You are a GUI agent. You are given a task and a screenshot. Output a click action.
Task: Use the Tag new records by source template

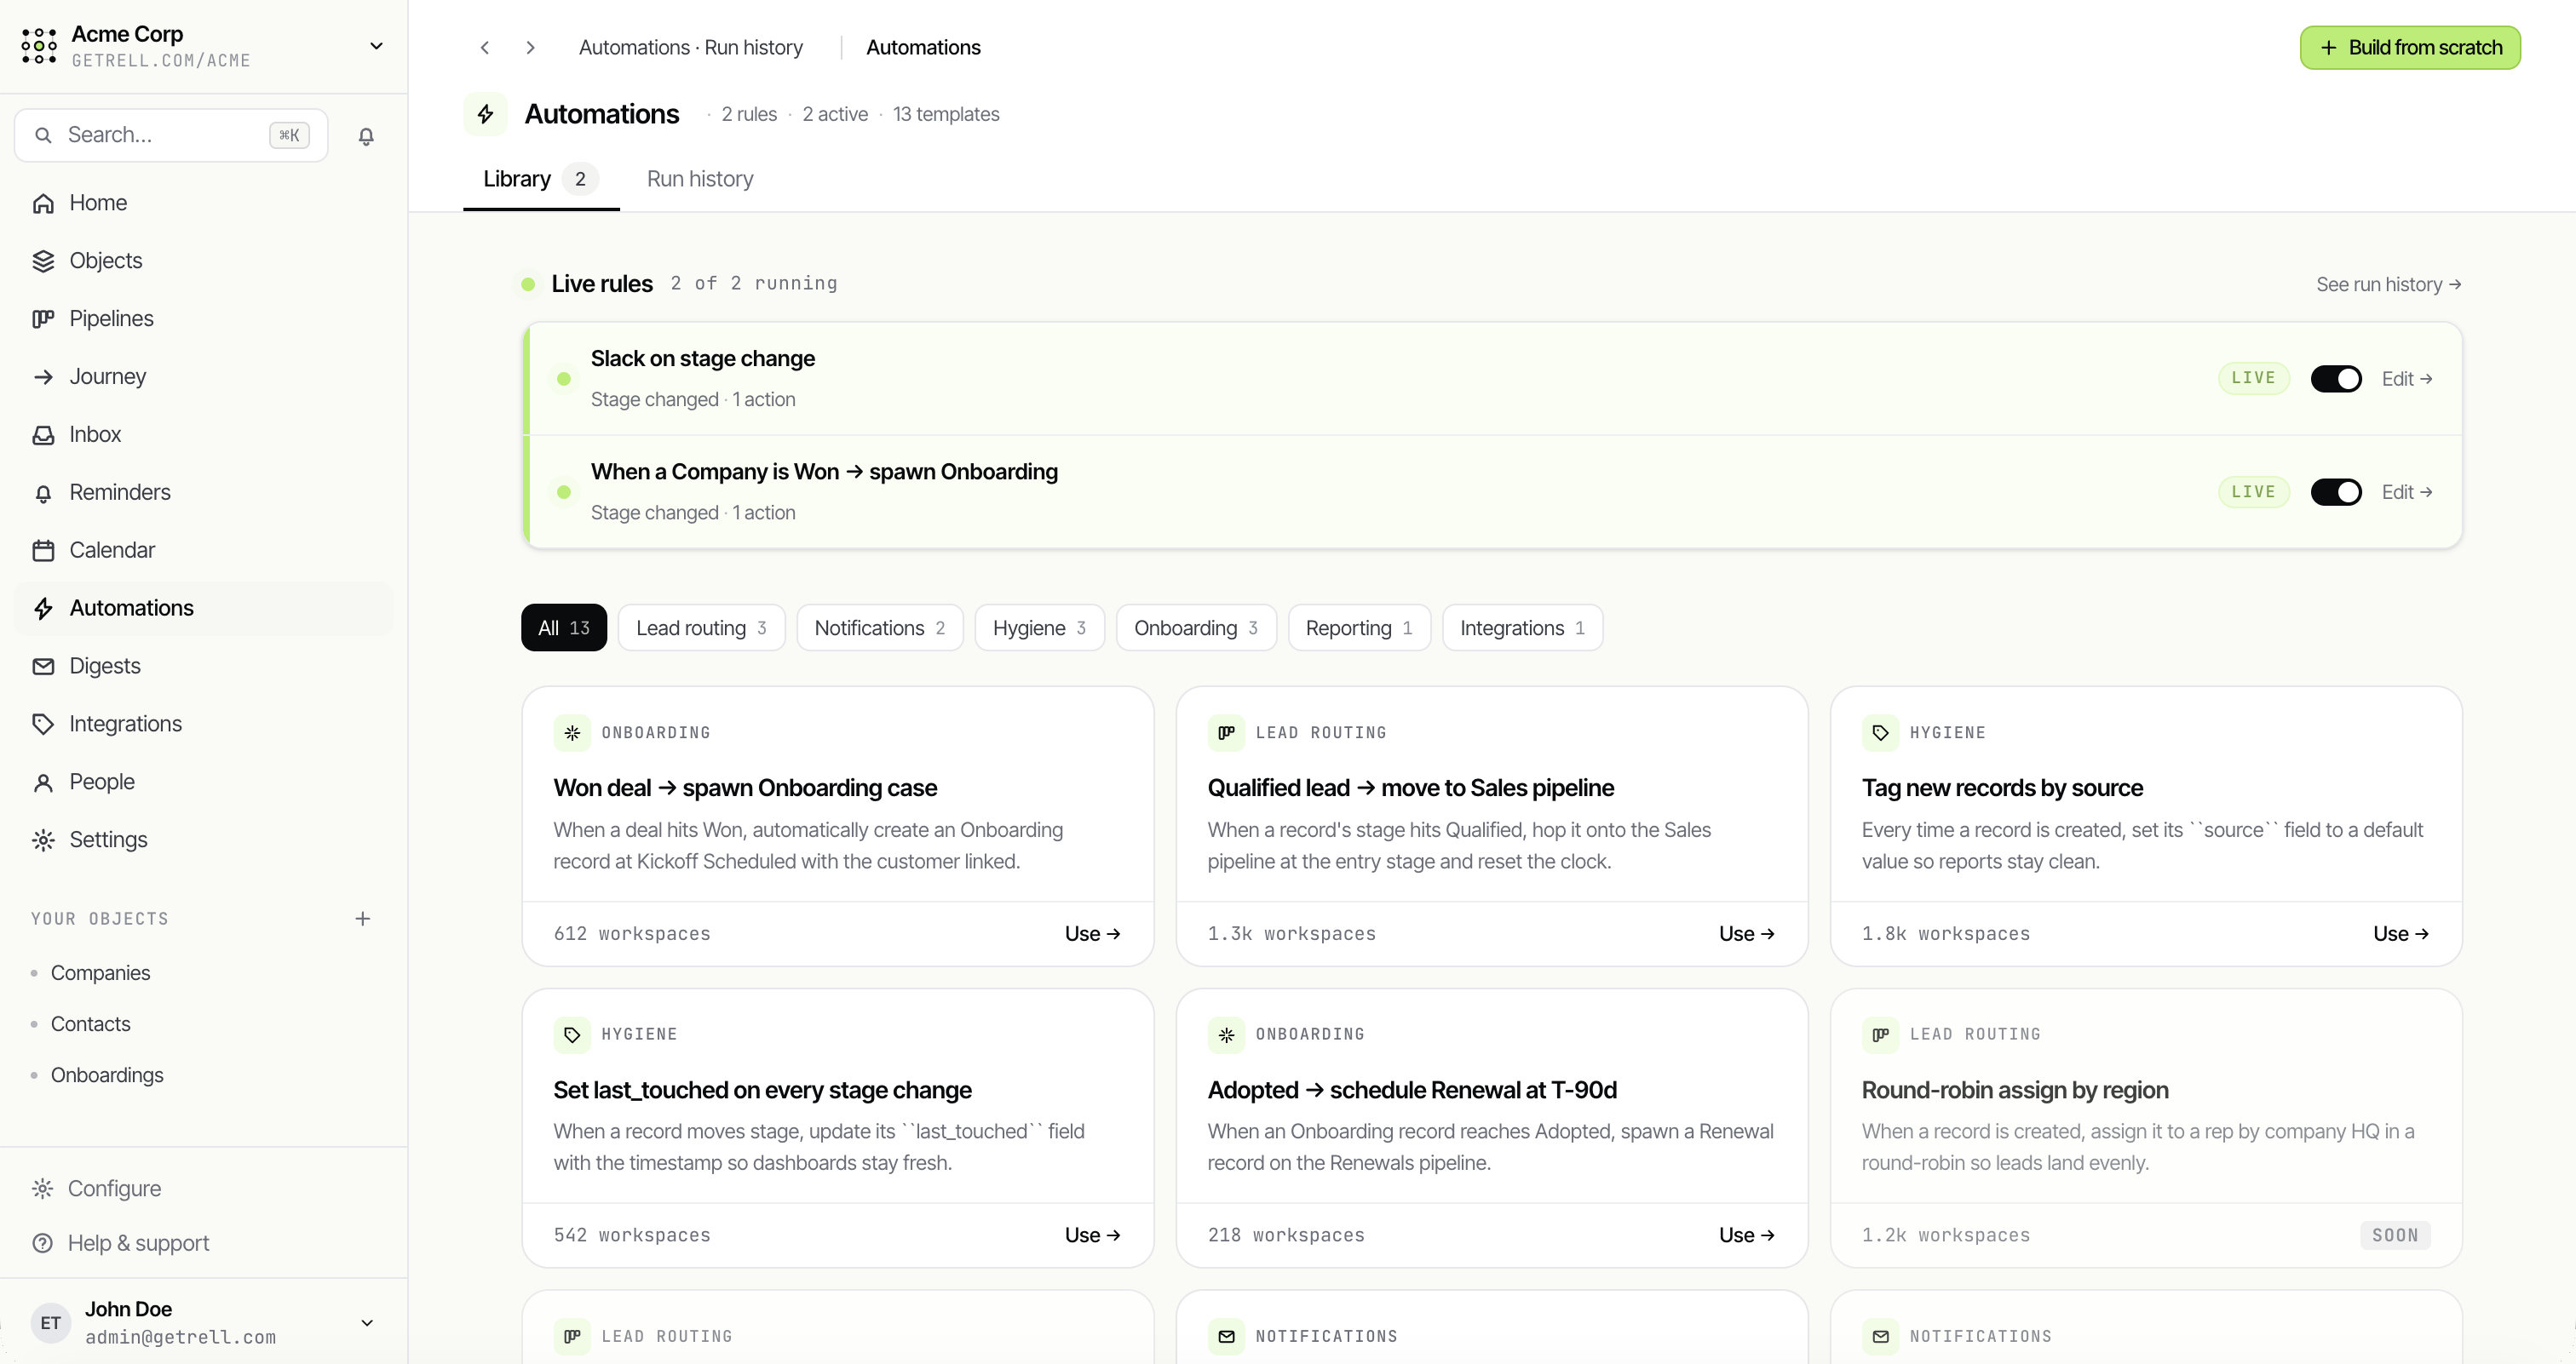pyautogui.click(x=2401, y=934)
